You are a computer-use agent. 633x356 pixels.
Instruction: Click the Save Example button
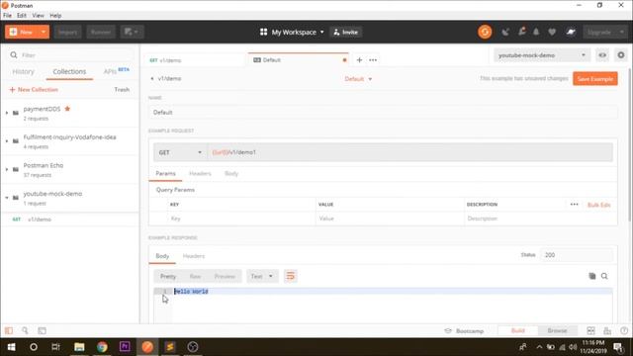click(x=595, y=79)
